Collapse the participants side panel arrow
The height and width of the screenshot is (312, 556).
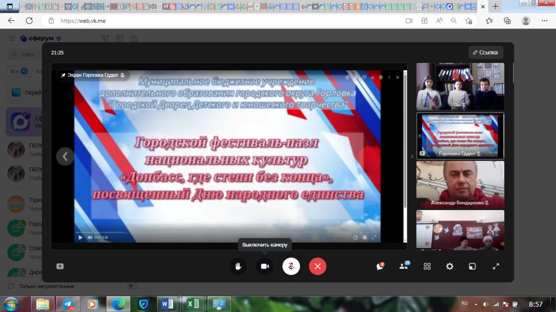[412, 156]
